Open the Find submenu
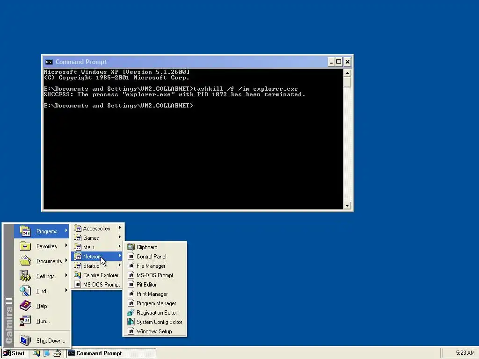The height and width of the screenshot is (359, 479). [42, 291]
